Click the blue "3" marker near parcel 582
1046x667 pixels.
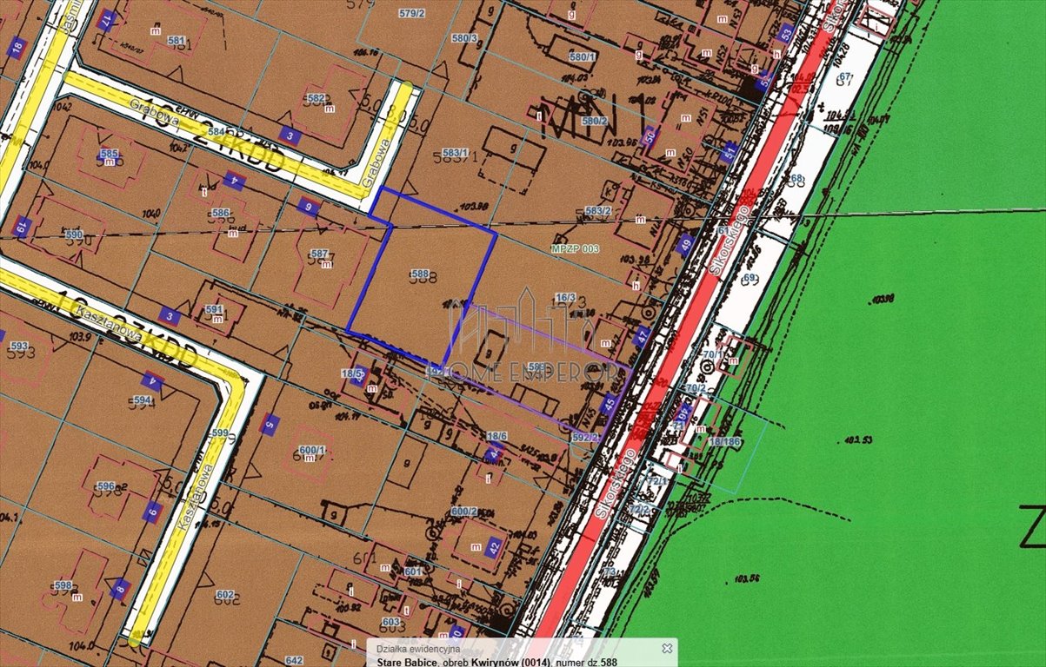290,135
